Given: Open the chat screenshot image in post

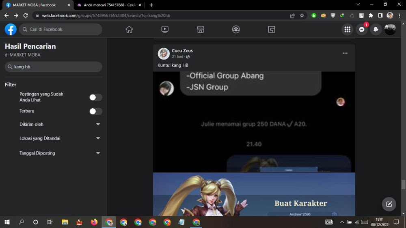Looking at the screenshot, I should (254, 122).
